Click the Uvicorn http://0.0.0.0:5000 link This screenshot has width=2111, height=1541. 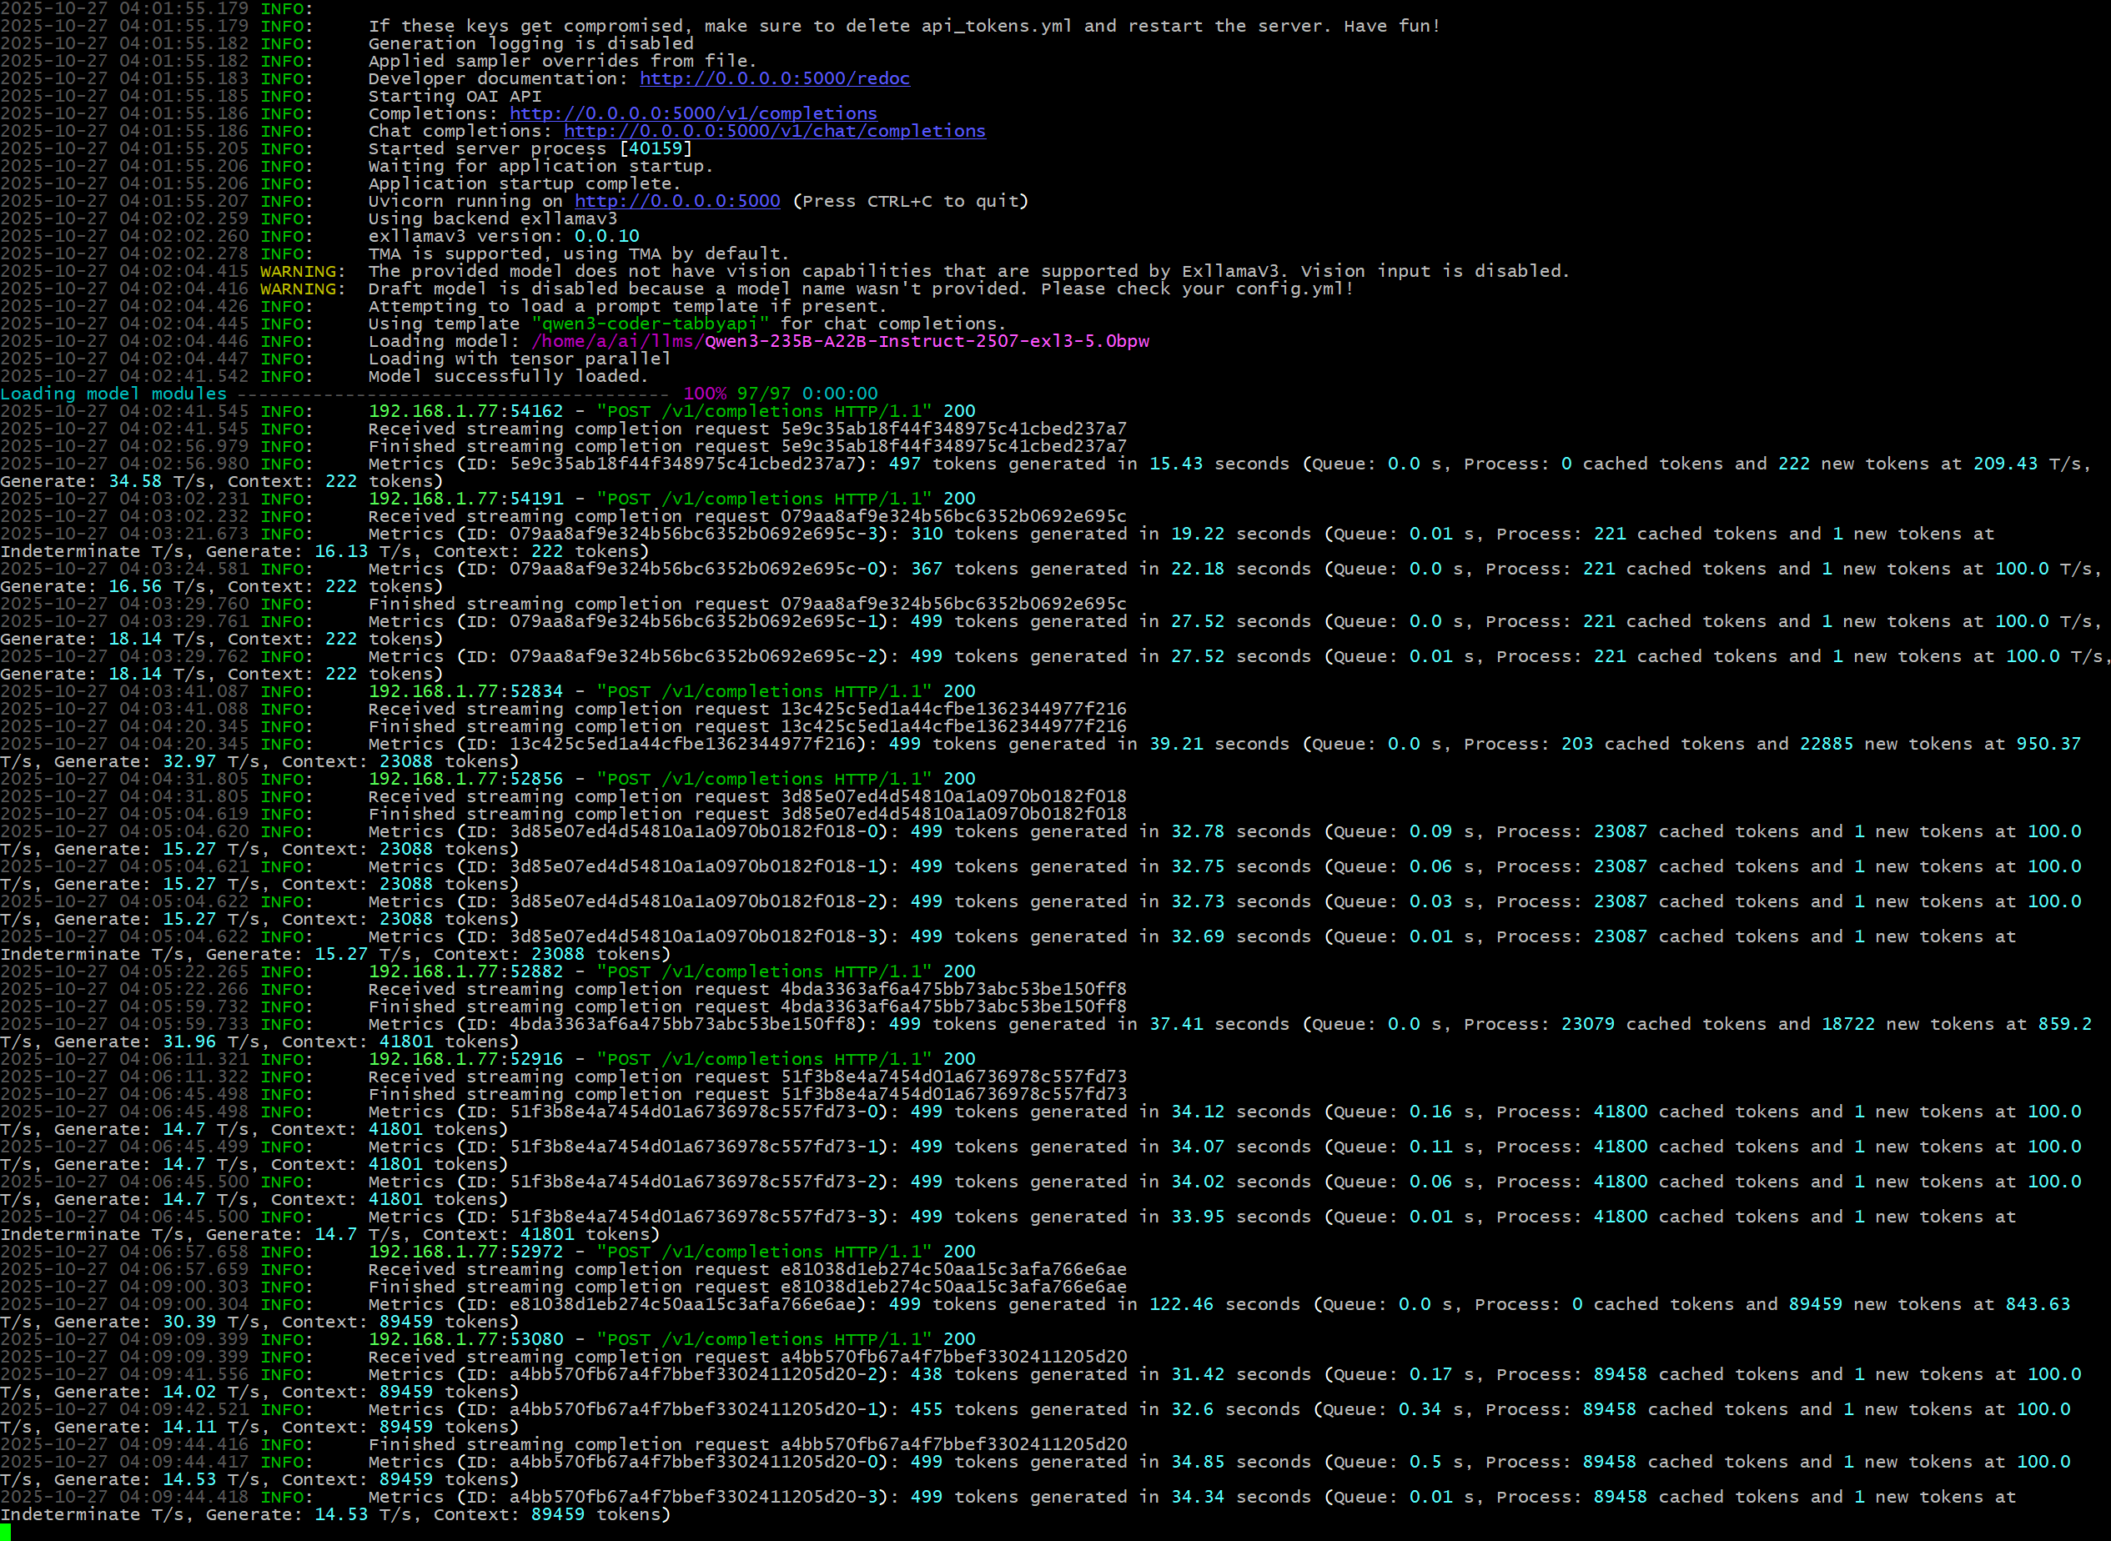coord(677,201)
